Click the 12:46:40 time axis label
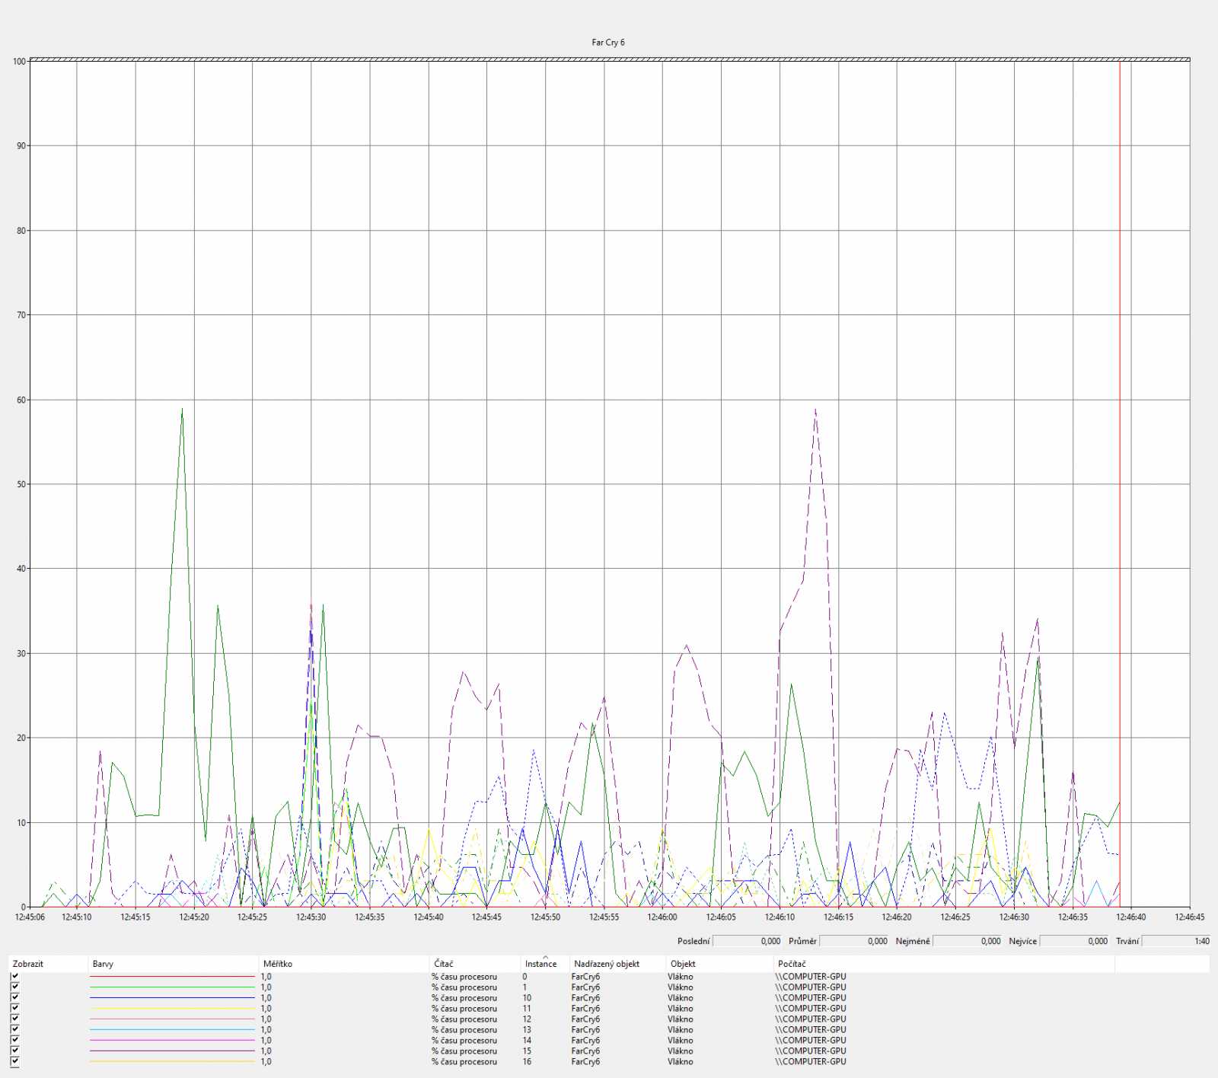Image resolution: width=1218 pixels, height=1078 pixels. click(1130, 917)
